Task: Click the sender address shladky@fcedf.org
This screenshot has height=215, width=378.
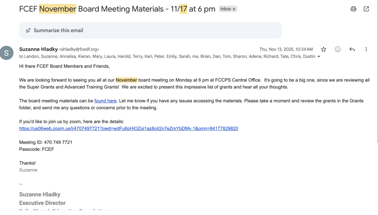Action: 79,49
